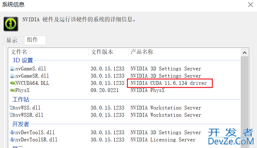
Task: Click the vertical scrollbar track
Action: point(244,101)
